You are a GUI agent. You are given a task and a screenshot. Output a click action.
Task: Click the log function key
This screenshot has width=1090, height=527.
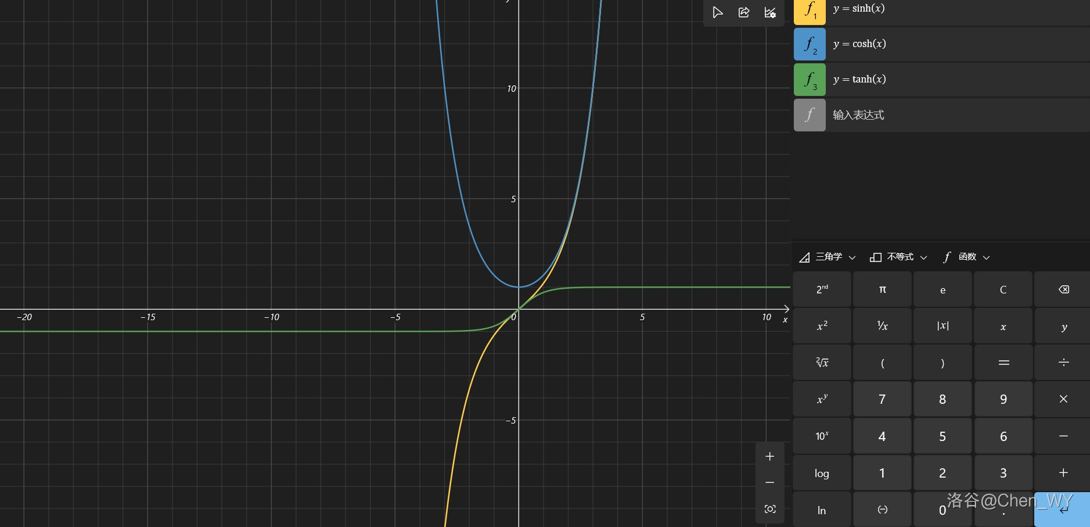(822, 473)
